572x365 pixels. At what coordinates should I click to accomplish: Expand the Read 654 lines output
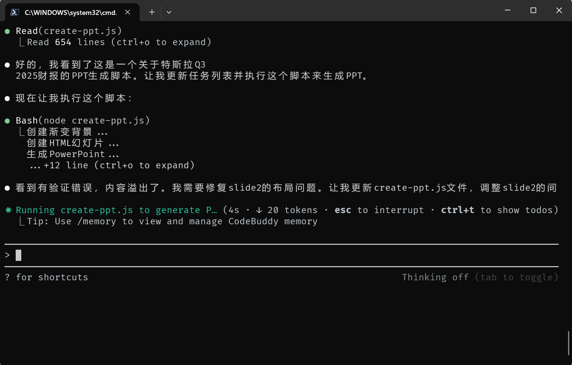[x=119, y=43]
